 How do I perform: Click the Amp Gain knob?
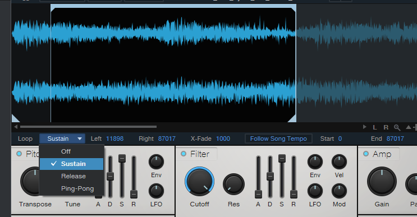point(382,182)
